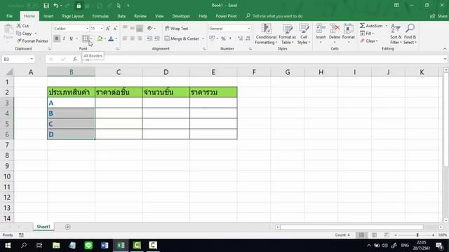Click Share button
The width and height of the screenshot is (449, 252).
(439, 16)
